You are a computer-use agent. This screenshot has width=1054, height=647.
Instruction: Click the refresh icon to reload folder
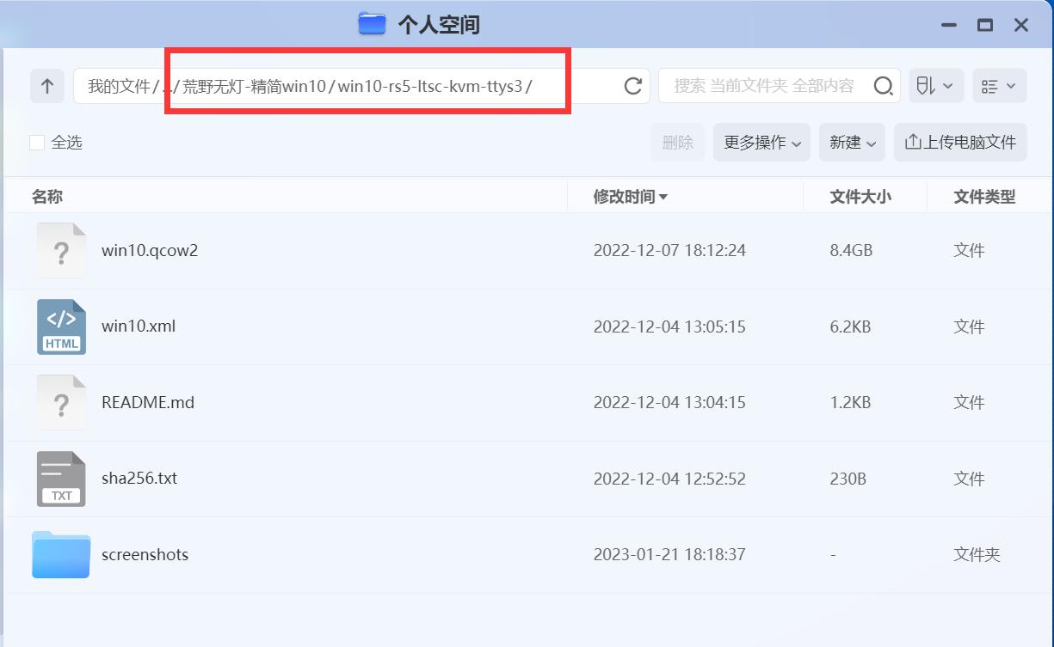[x=632, y=86]
